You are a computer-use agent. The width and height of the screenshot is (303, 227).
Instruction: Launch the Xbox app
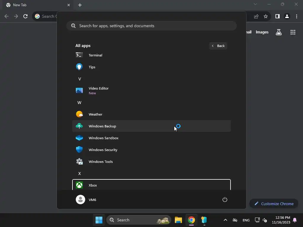tap(151, 185)
